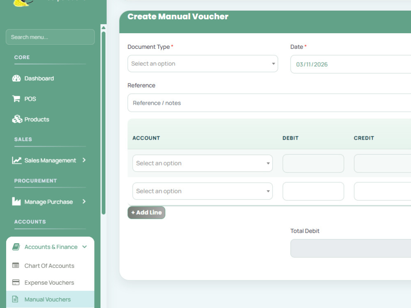This screenshot has height=308, width=411.
Task: Click the Date field showing 03/11/2026
Action: pos(351,64)
